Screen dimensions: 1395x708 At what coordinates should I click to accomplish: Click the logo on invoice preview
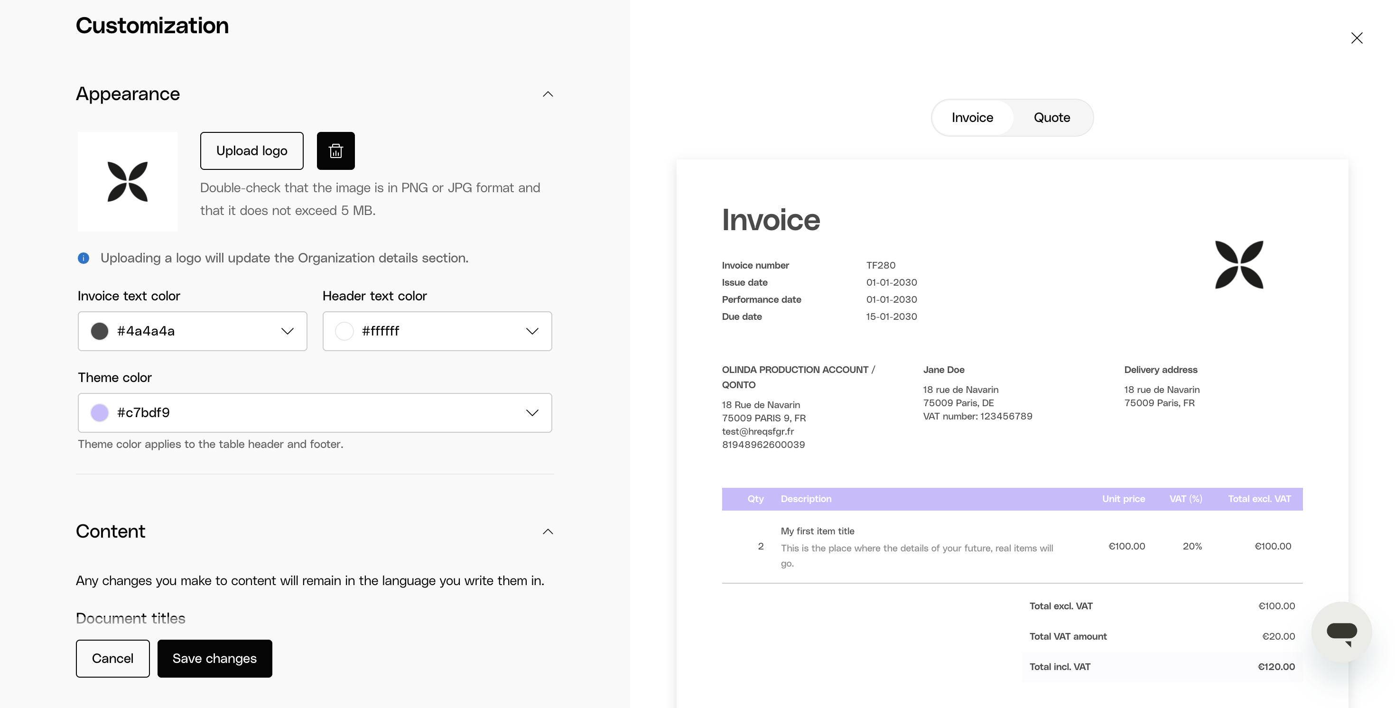point(1238,265)
